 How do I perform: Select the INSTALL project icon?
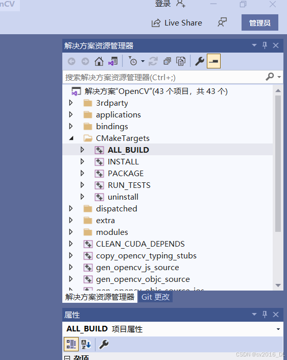(x=99, y=162)
